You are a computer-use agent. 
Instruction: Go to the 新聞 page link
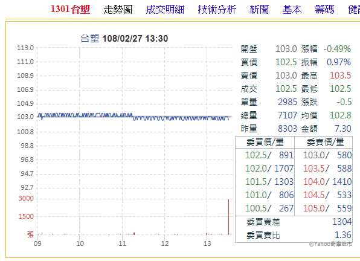(259, 10)
